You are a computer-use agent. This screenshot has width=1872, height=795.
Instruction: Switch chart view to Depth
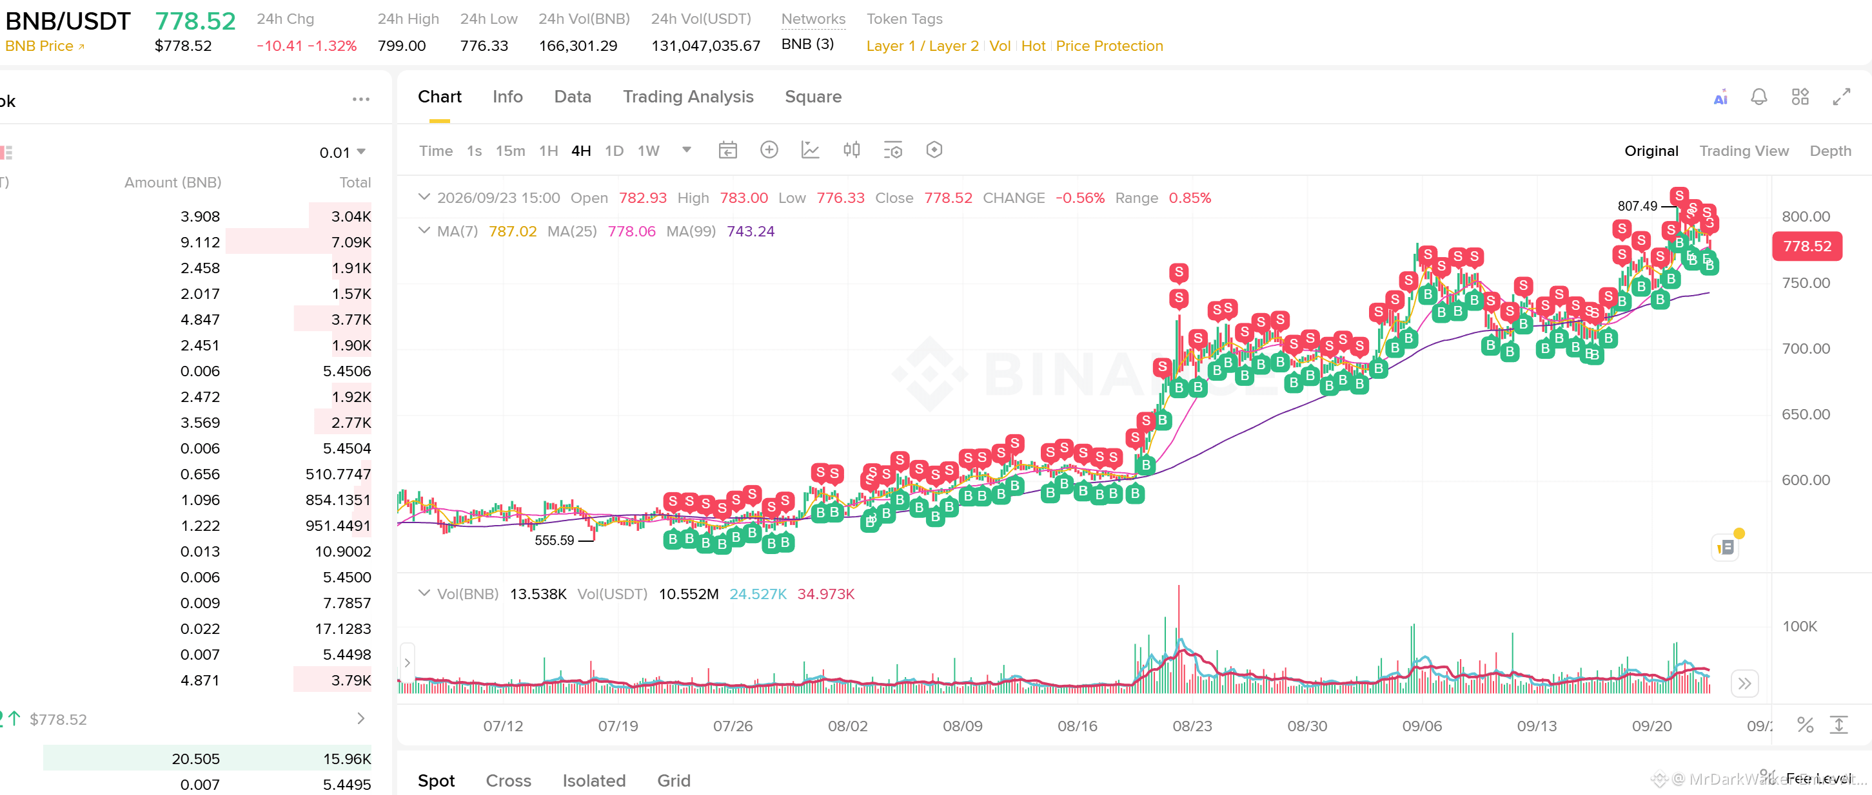pos(1830,151)
